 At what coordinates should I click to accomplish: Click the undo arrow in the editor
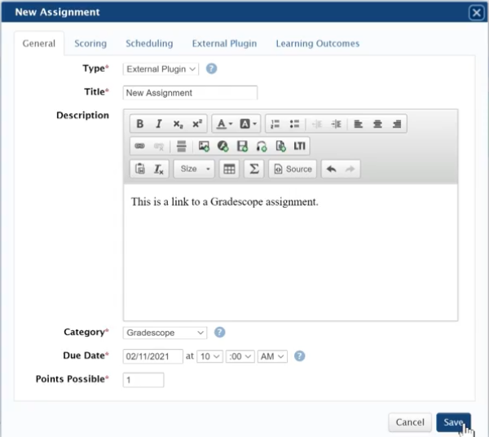tap(330, 169)
